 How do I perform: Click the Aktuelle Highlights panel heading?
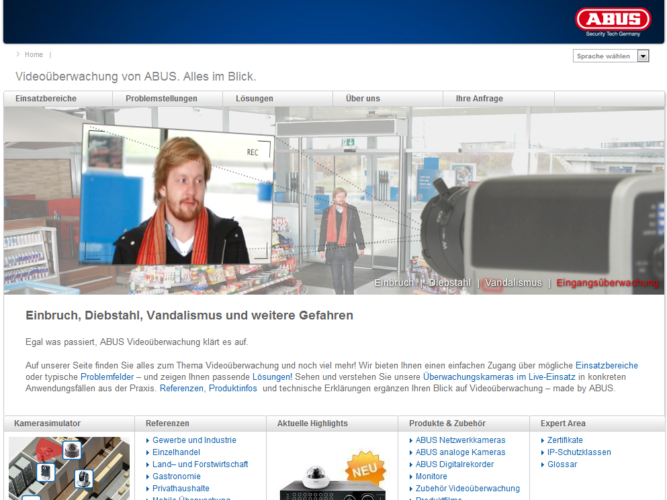pos(312,423)
